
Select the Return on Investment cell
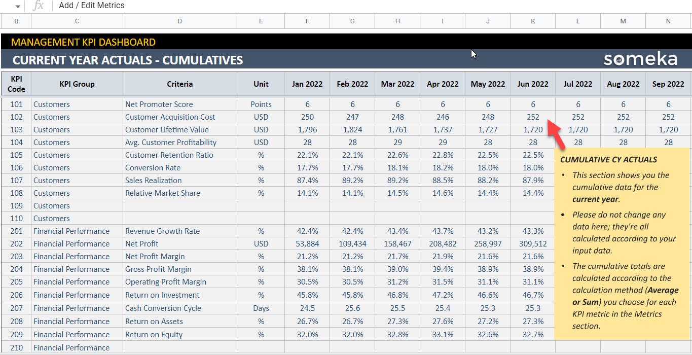click(180, 295)
